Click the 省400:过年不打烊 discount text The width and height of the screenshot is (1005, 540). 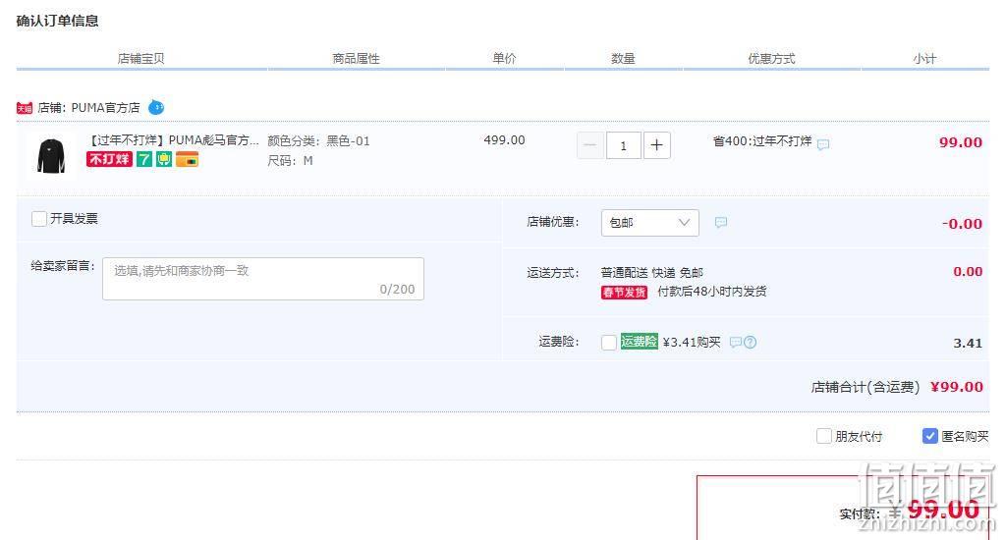point(762,141)
